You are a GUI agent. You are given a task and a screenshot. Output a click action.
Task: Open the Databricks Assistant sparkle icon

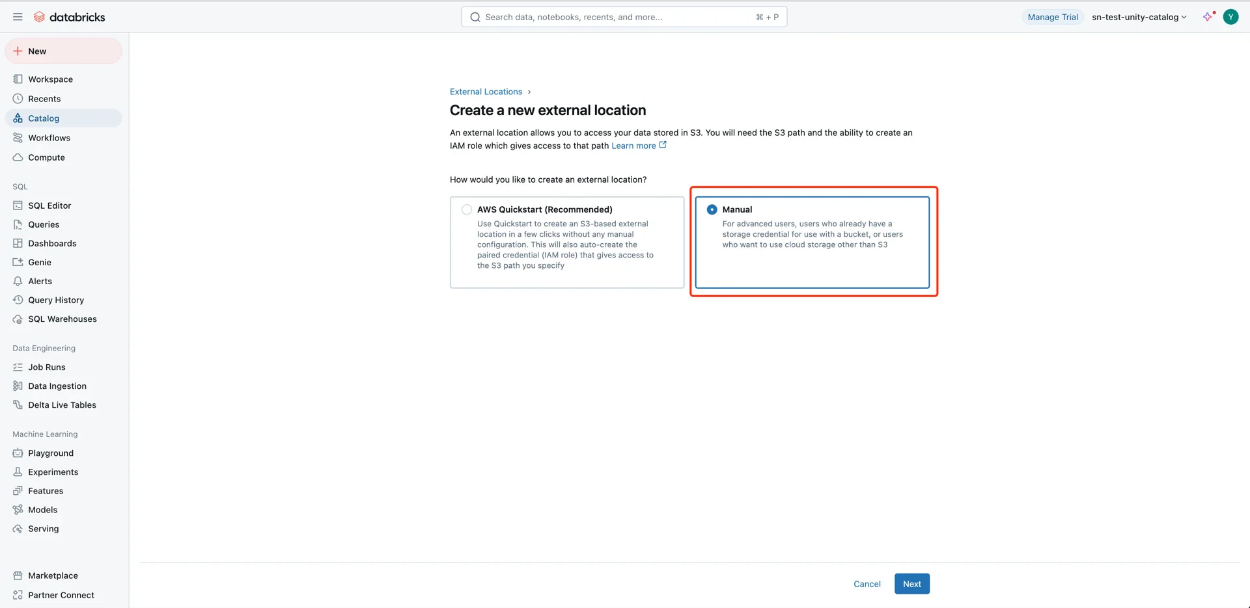1208,17
